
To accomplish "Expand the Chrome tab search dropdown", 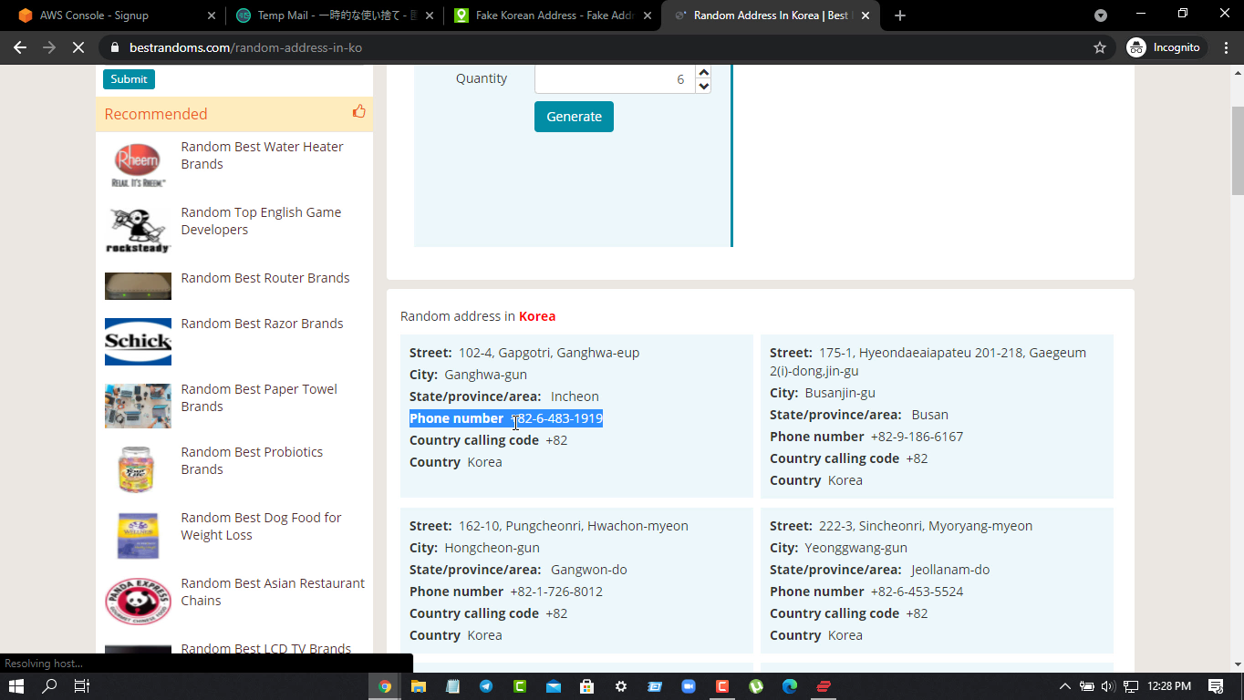I will (x=1101, y=15).
